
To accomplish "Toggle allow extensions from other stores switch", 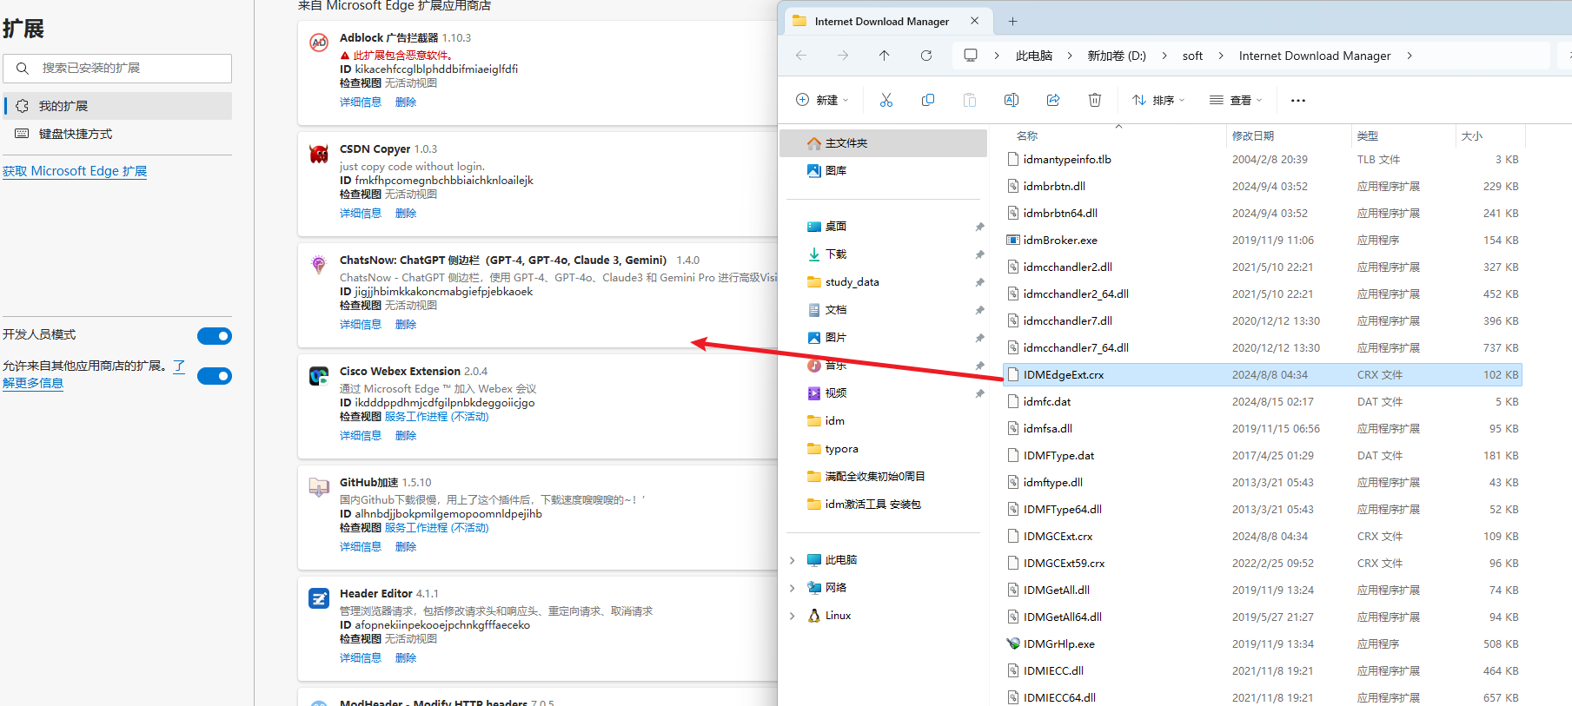I will tap(215, 376).
